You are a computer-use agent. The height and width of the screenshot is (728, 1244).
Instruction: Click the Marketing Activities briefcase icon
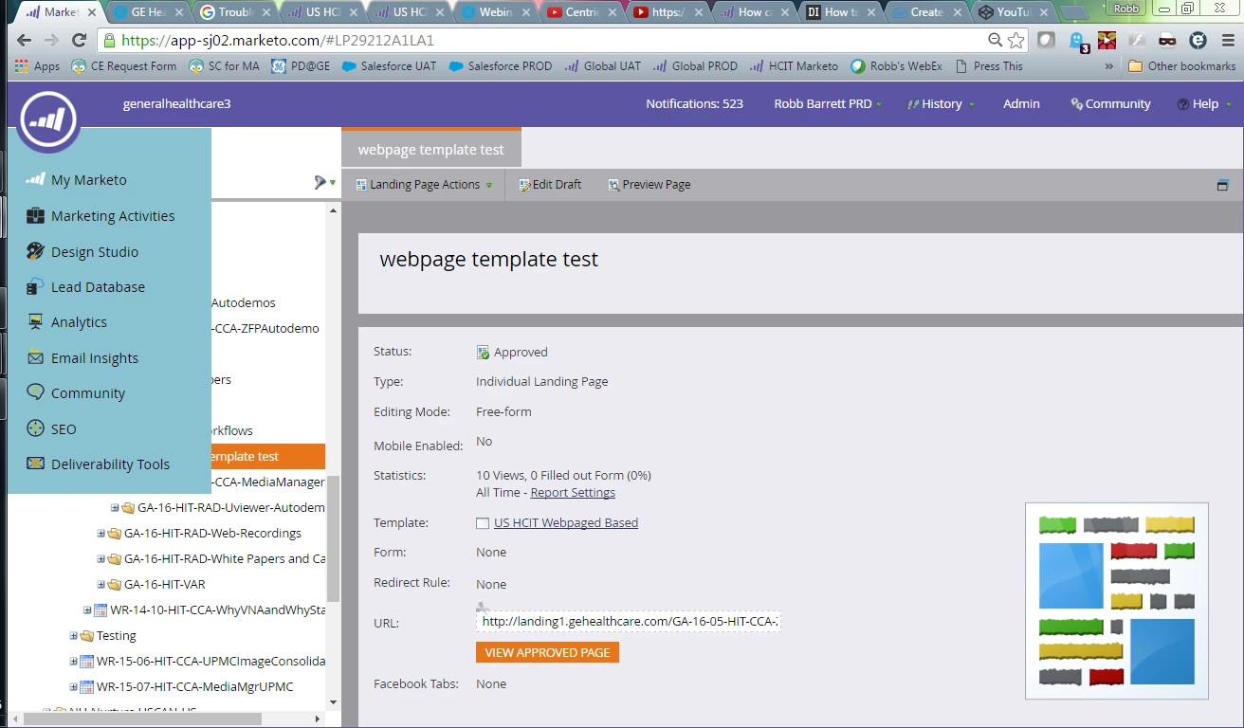coord(35,216)
